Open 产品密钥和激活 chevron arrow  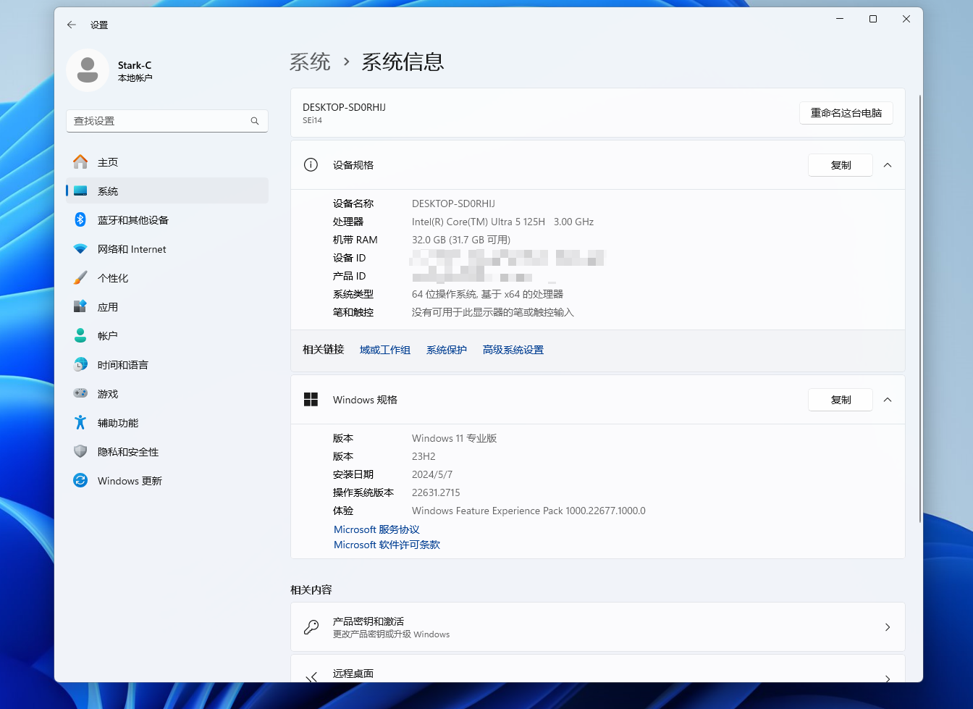pyautogui.click(x=888, y=627)
